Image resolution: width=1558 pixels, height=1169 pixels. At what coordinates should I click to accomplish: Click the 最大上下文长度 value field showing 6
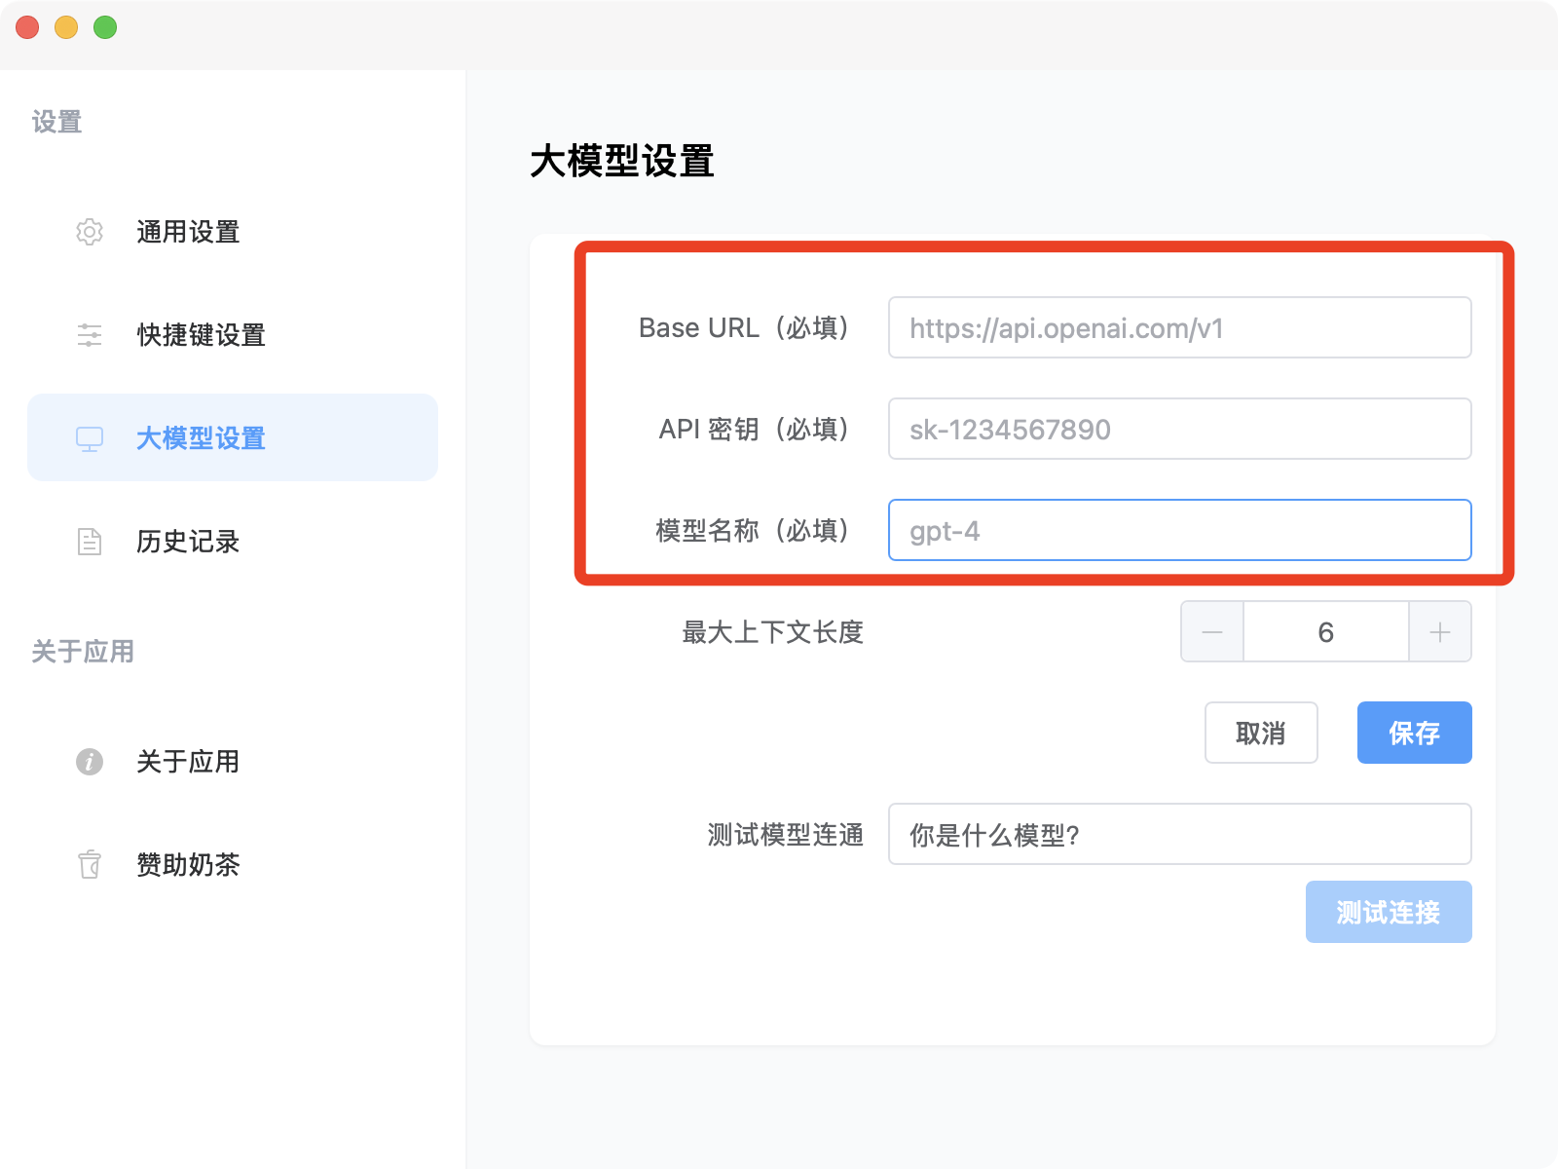click(x=1326, y=631)
